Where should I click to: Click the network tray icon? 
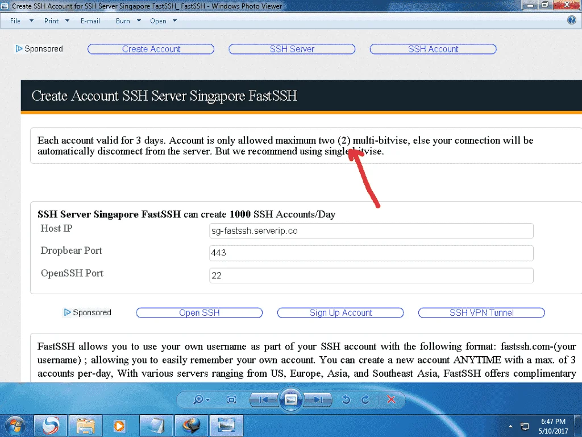(x=524, y=426)
